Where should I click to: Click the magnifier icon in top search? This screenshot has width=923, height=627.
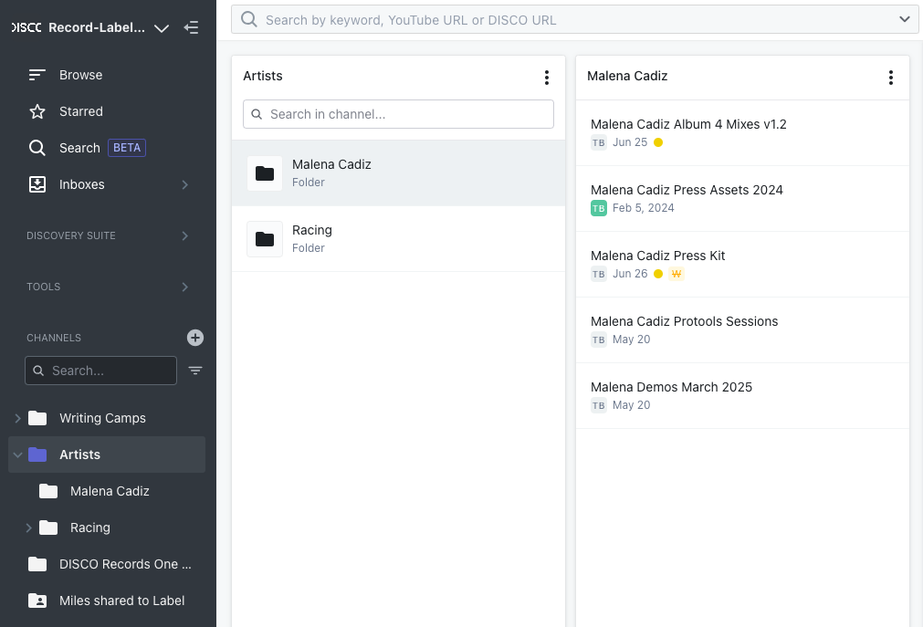[249, 19]
